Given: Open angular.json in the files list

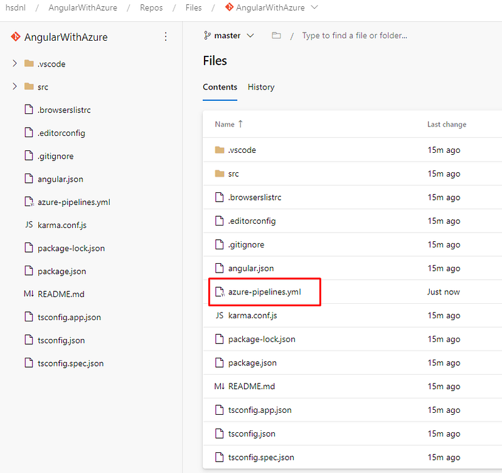Looking at the screenshot, I should [x=251, y=268].
